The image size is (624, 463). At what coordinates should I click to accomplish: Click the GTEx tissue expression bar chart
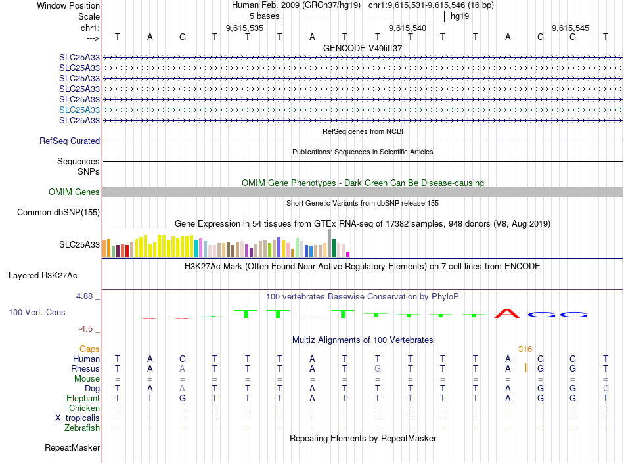pyautogui.click(x=226, y=244)
